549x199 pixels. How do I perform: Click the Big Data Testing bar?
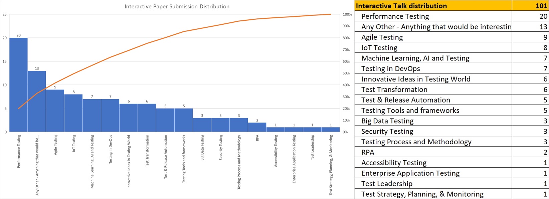click(x=202, y=125)
